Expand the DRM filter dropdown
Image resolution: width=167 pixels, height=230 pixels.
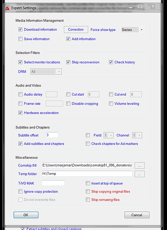pos(46,72)
